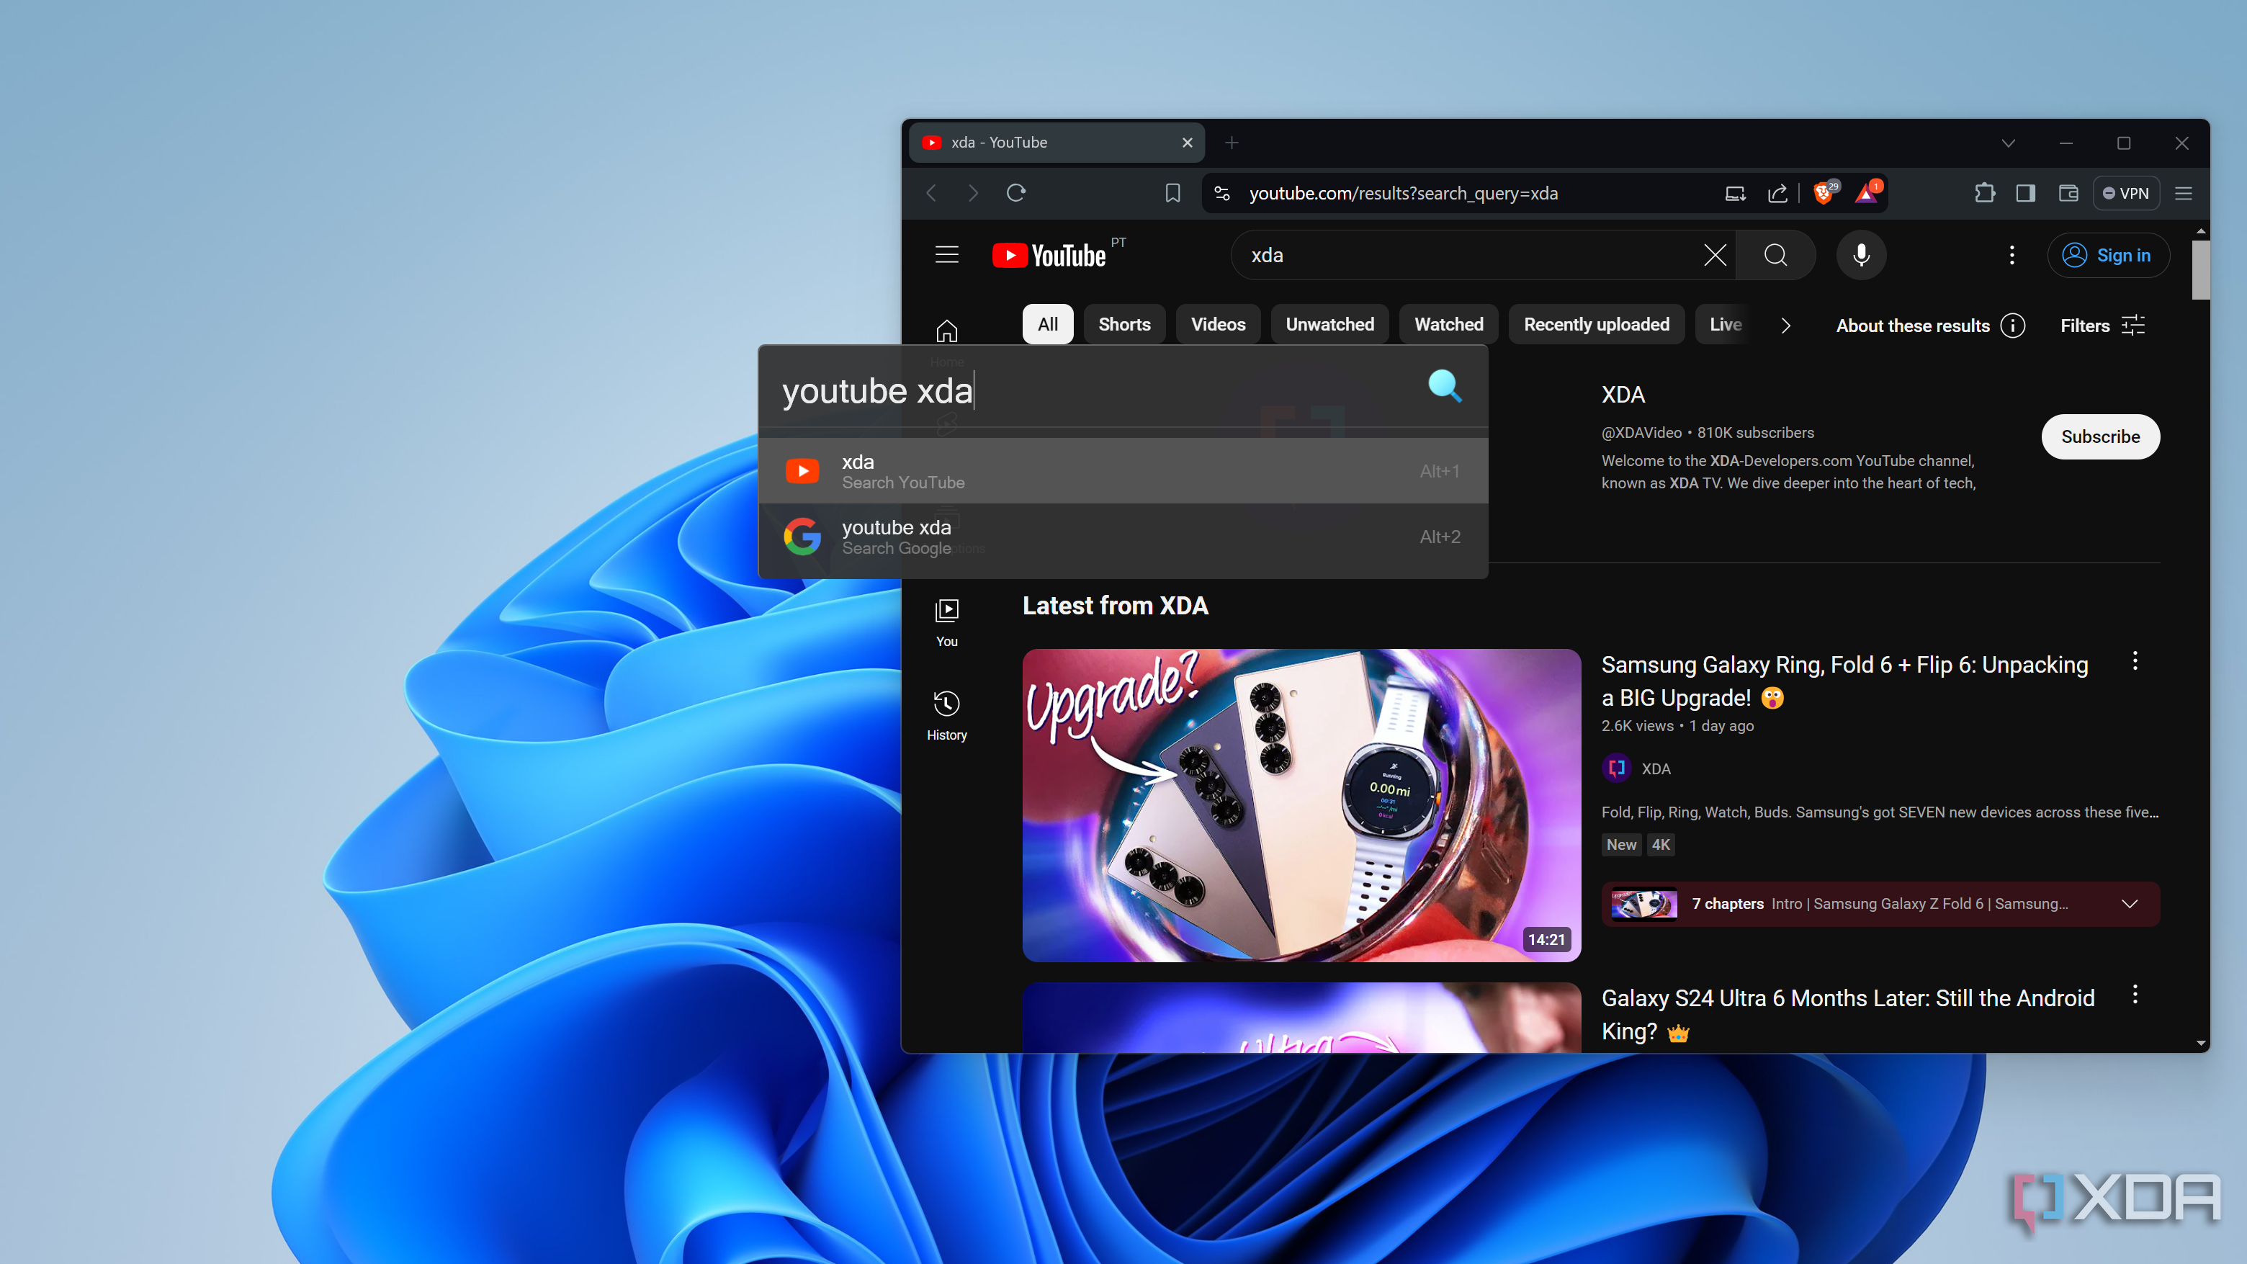Open the browser main menu
This screenshot has width=2247, height=1264.
coord(2184,193)
